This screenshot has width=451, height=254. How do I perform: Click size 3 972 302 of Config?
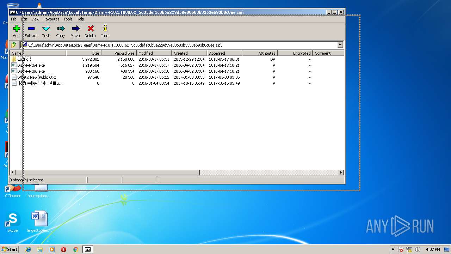[x=91, y=59]
